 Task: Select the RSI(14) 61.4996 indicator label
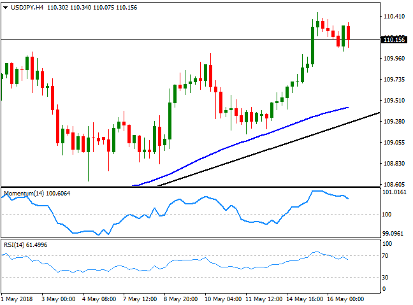click(x=25, y=245)
